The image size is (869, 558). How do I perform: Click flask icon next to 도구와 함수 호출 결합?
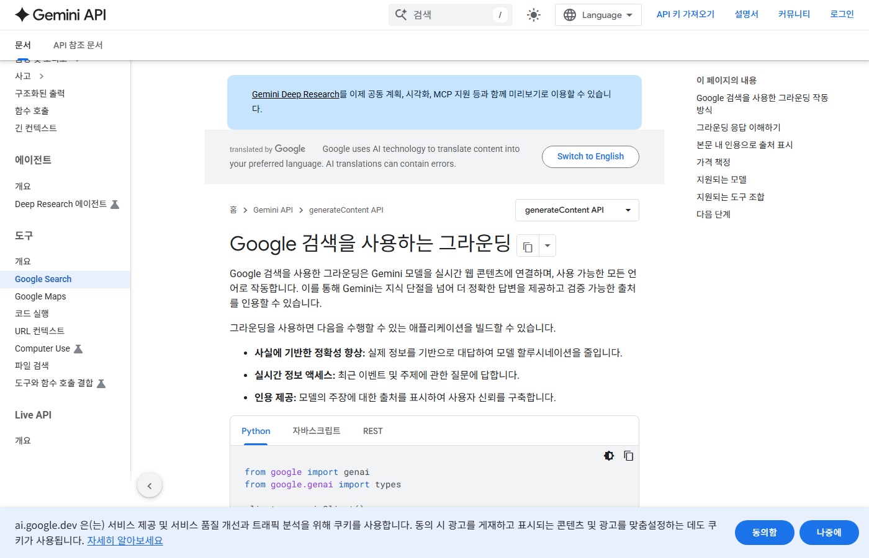click(101, 383)
